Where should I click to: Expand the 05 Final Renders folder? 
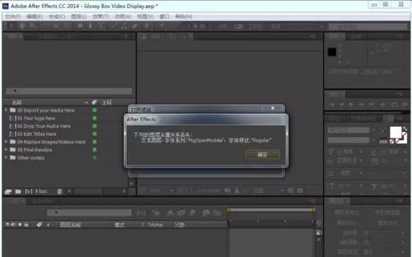click(6, 150)
